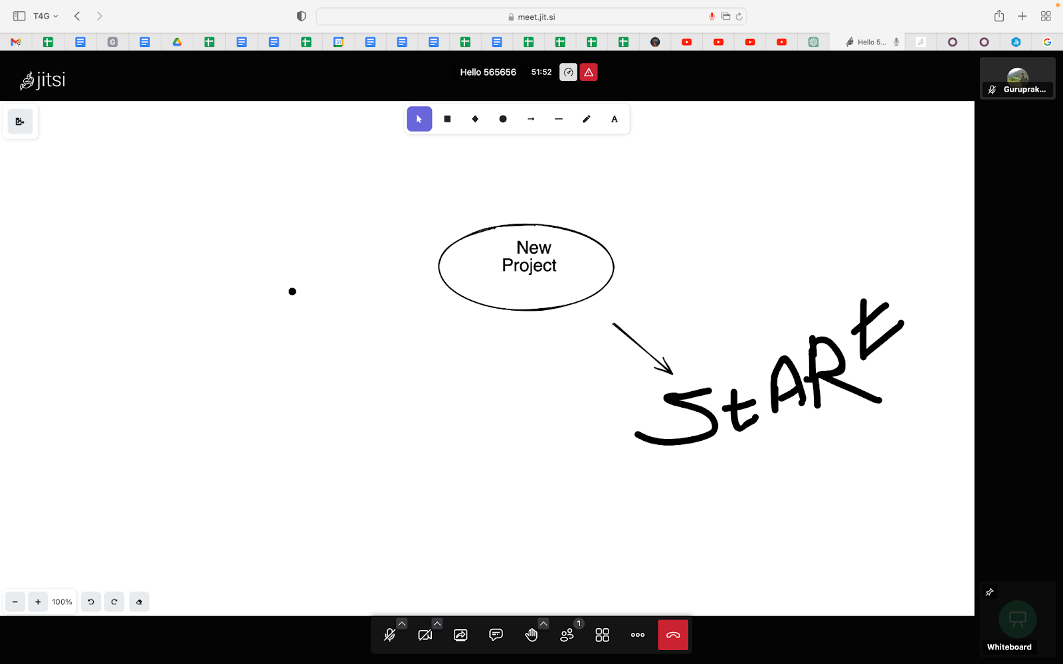
Task: Switch to the ChatGPT tab
Action: pos(813,42)
